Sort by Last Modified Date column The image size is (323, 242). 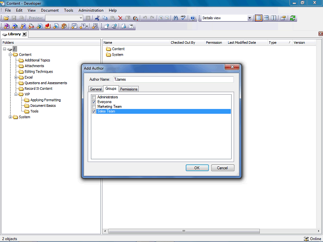[247, 42]
